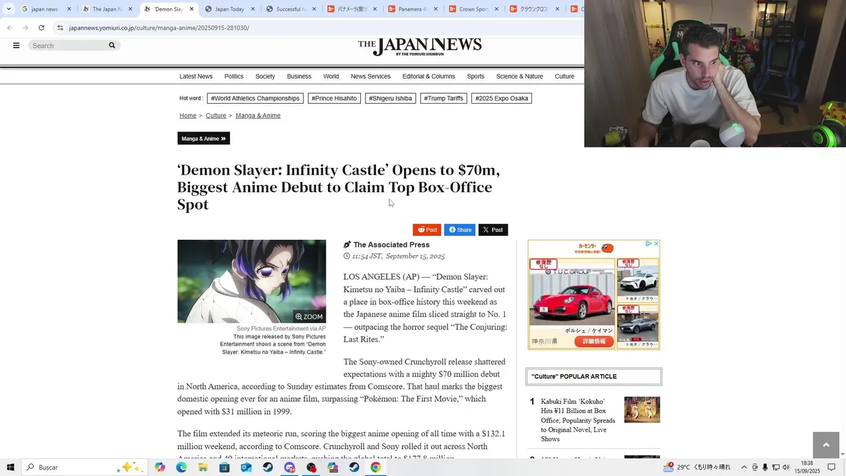Image resolution: width=846 pixels, height=476 pixels.
Task: Open the Editorial & Columns section
Action: click(429, 77)
